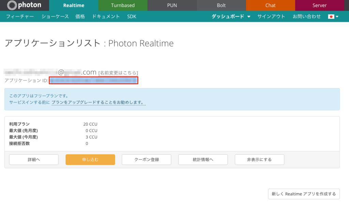Open 統計情報へ statistics button
Image resolution: width=349 pixels, height=206 pixels.
tap(203, 160)
